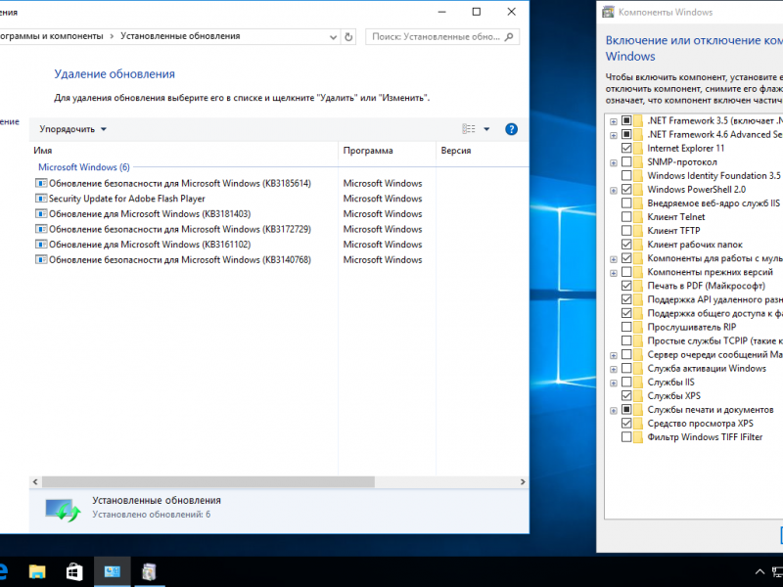Click the scrollbar right arrow

[523, 481]
